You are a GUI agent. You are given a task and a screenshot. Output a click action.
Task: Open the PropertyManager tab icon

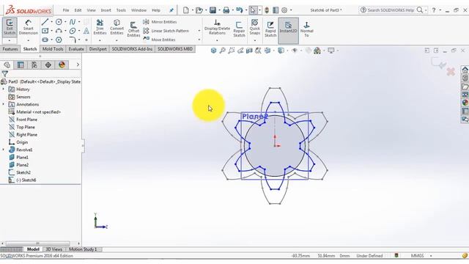(x=21, y=65)
